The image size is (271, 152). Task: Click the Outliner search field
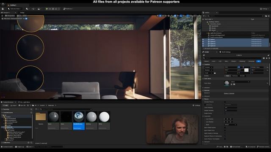(x=235, y=16)
